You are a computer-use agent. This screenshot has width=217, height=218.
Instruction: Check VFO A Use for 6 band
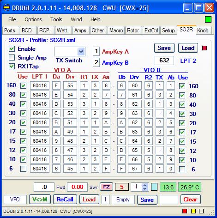click(23, 169)
